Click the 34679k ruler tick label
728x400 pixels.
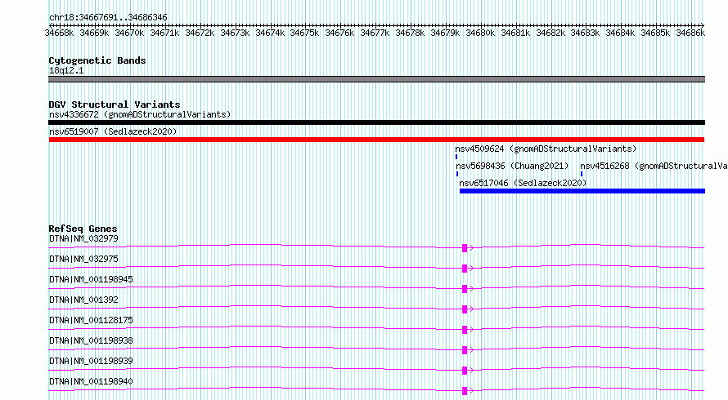(x=445, y=33)
